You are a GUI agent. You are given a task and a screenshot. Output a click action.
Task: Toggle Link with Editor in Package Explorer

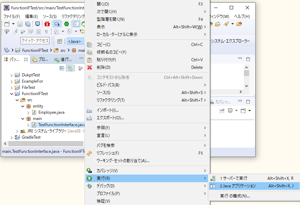point(70,68)
